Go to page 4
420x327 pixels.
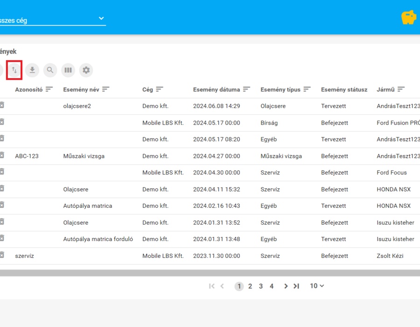(272, 286)
